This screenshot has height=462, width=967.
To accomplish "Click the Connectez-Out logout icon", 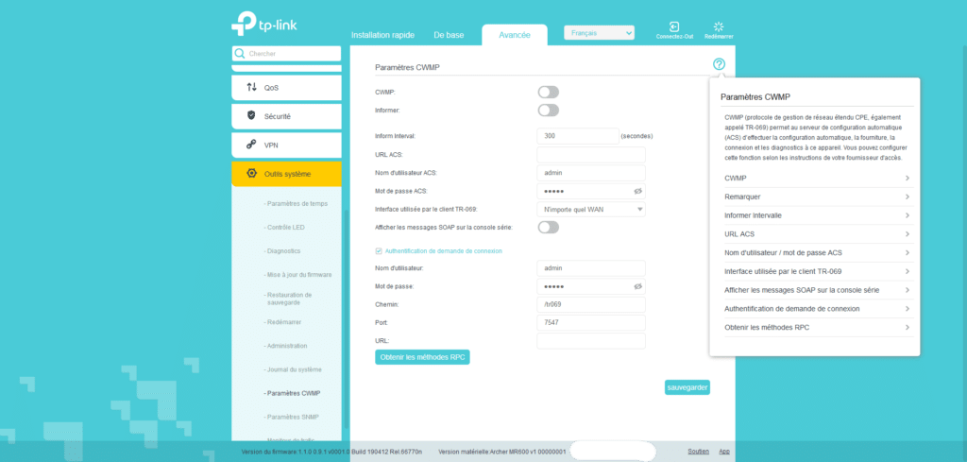I will tap(674, 27).
